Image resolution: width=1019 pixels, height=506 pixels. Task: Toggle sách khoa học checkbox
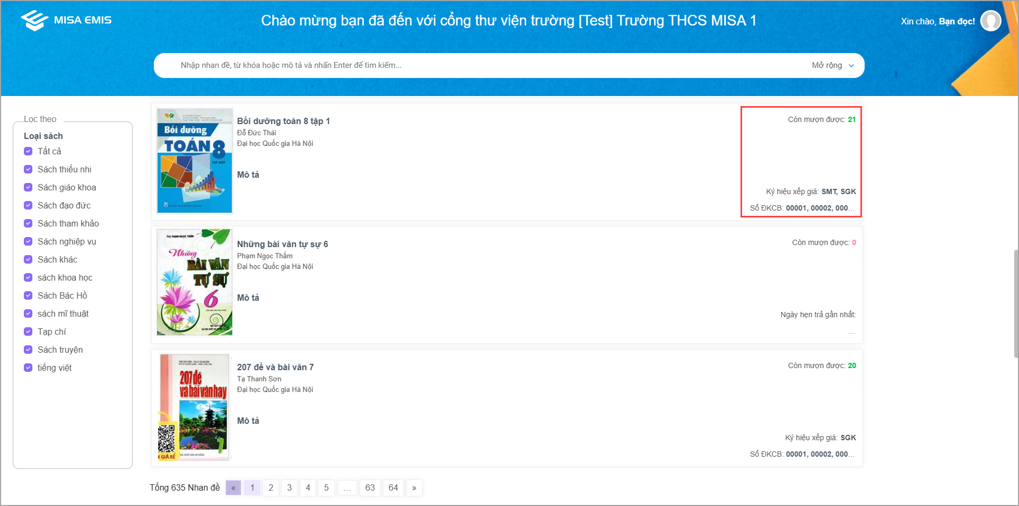[28, 277]
